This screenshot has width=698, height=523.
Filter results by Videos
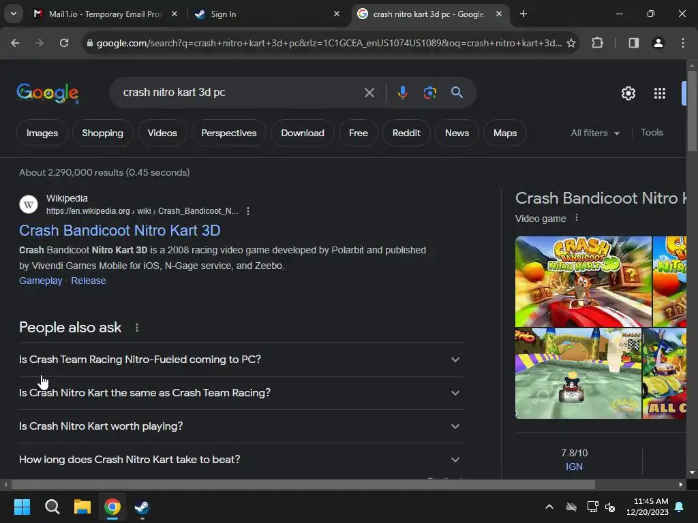coord(162,133)
